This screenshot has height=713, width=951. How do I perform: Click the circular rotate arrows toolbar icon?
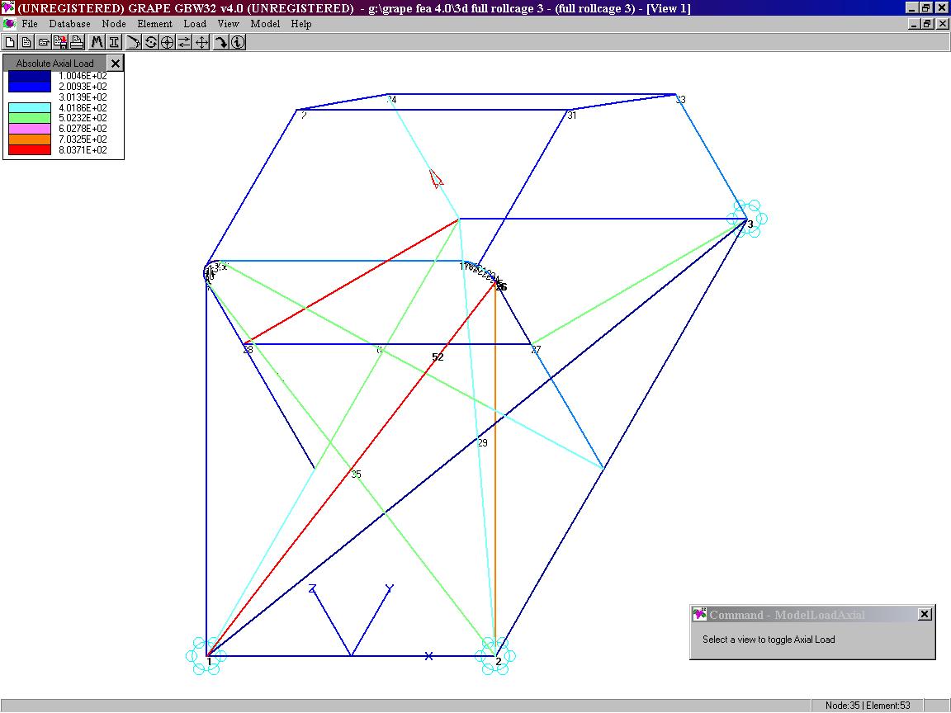[151, 42]
